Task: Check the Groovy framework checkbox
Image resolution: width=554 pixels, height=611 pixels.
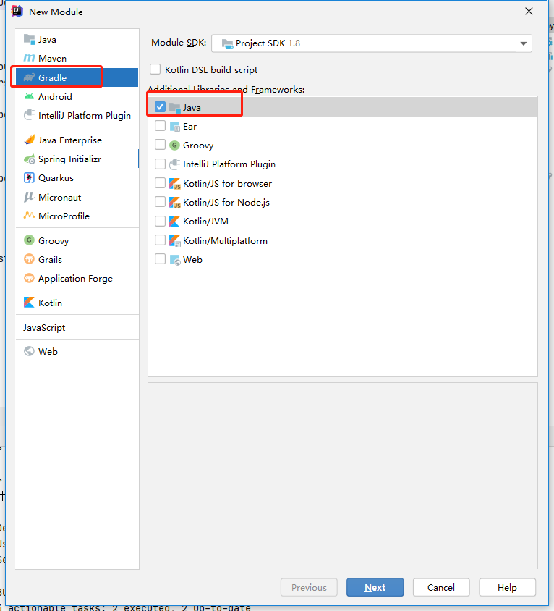Action: coord(160,145)
